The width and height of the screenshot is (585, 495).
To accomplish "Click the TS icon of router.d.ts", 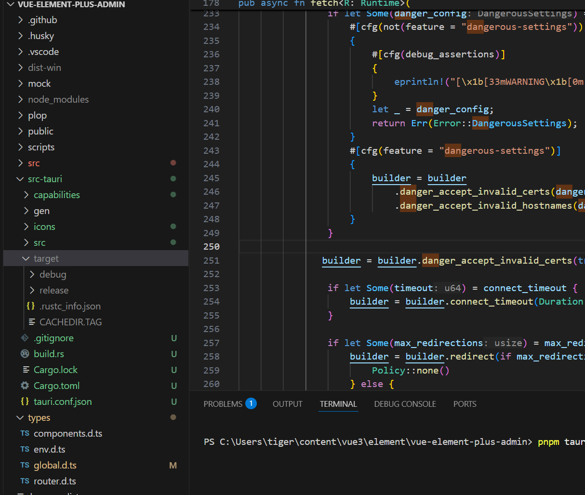I will [25, 481].
